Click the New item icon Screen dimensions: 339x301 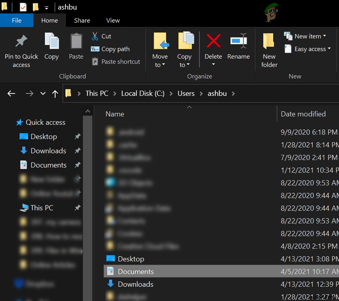tap(288, 36)
